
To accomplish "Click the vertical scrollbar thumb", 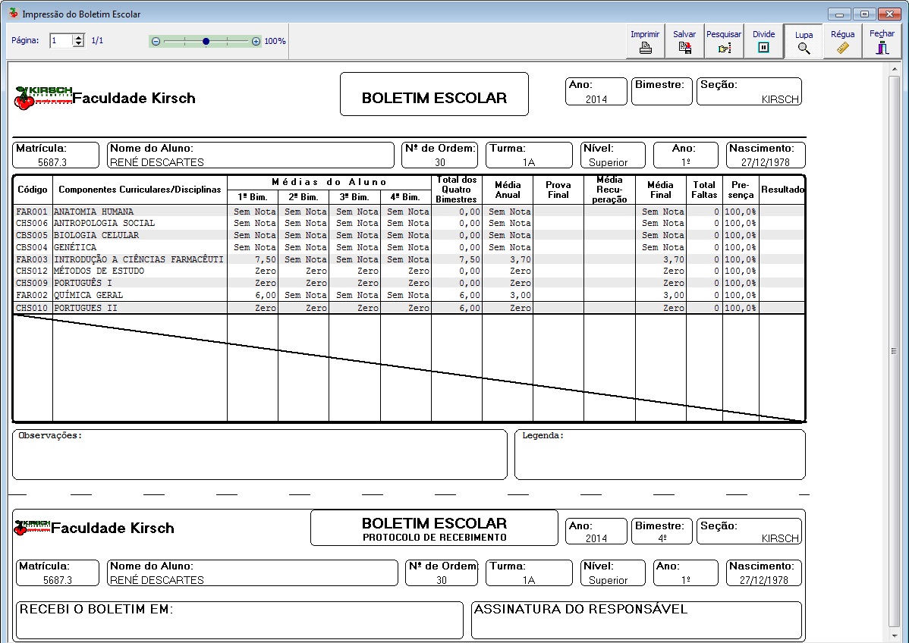I will [893, 351].
